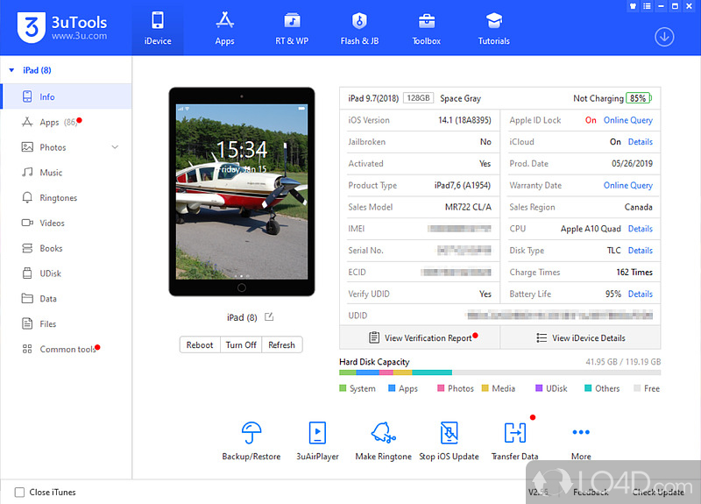Click the Stop iOS Update icon

point(450,433)
